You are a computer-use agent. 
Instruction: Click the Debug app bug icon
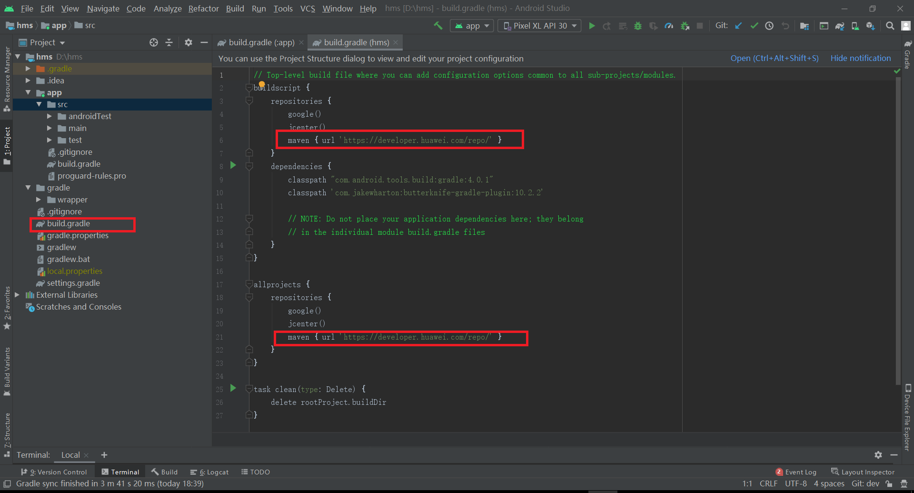pyautogui.click(x=638, y=26)
